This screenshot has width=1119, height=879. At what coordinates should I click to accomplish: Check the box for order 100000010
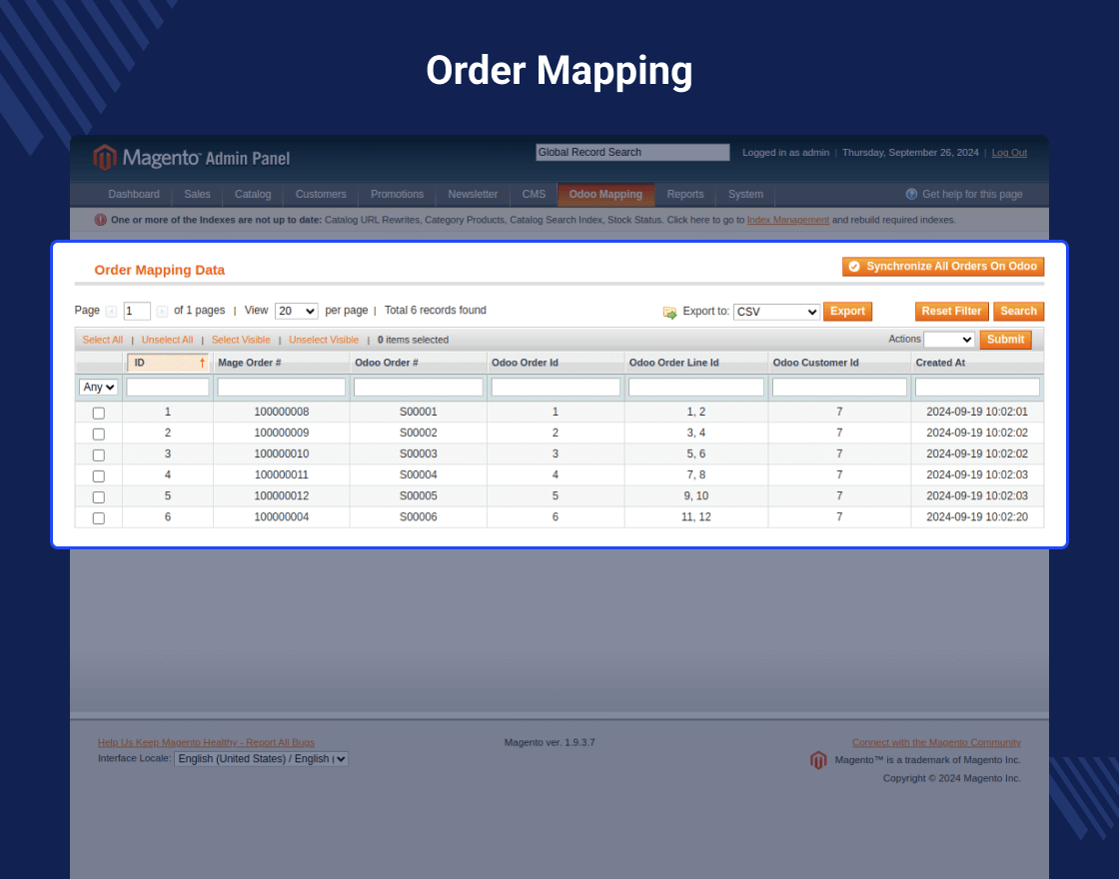(x=99, y=454)
